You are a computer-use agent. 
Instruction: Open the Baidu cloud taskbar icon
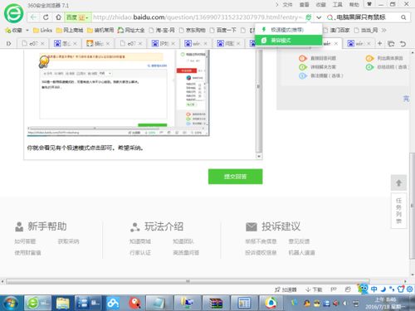click(113, 304)
